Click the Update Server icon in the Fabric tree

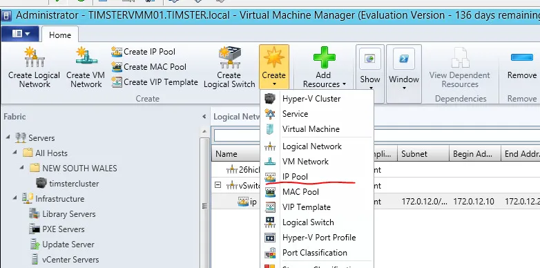pos(35,245)
